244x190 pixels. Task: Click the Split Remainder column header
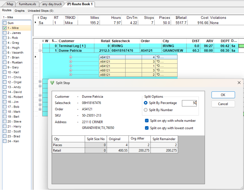tap(164, 139)
